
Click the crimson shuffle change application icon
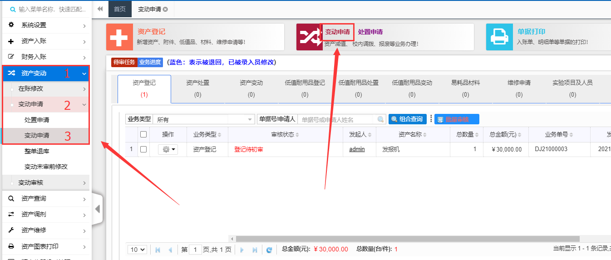pos(310,37)
